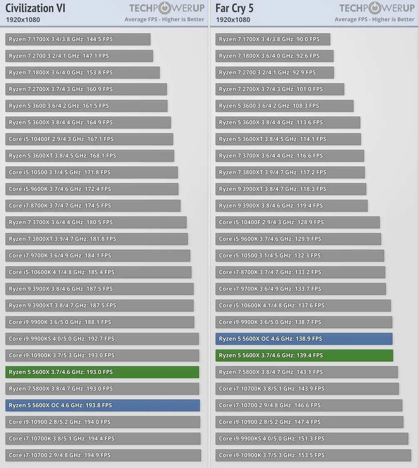Click Ryzen 7 1800X 153.8 FPS bar
The width and height of the screenshot is (419, 468).
click(x=82, y=72)
